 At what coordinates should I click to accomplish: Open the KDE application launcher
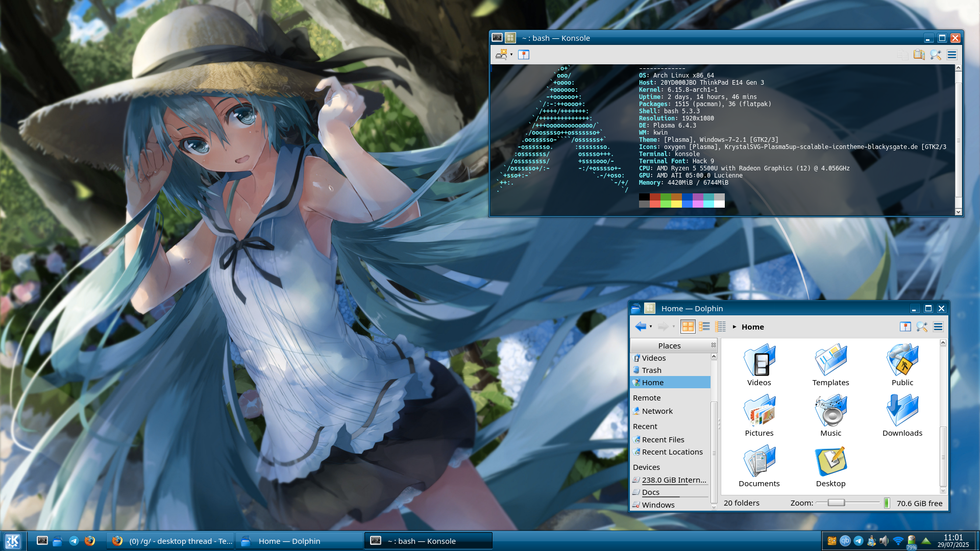(12, 541)
